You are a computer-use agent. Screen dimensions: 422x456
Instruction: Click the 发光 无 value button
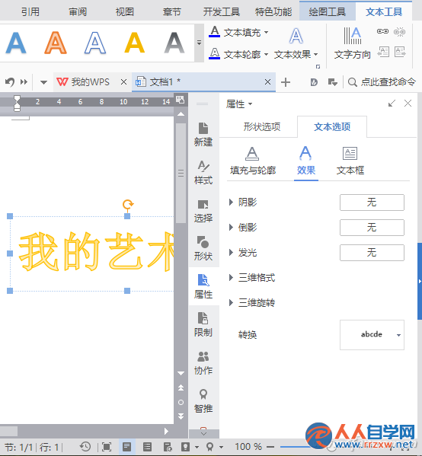[x=372, y=253]
